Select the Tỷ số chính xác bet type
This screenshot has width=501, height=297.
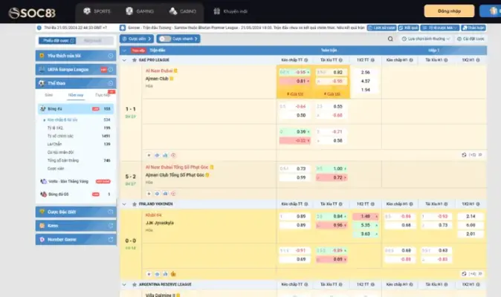[x=60, y=136]
